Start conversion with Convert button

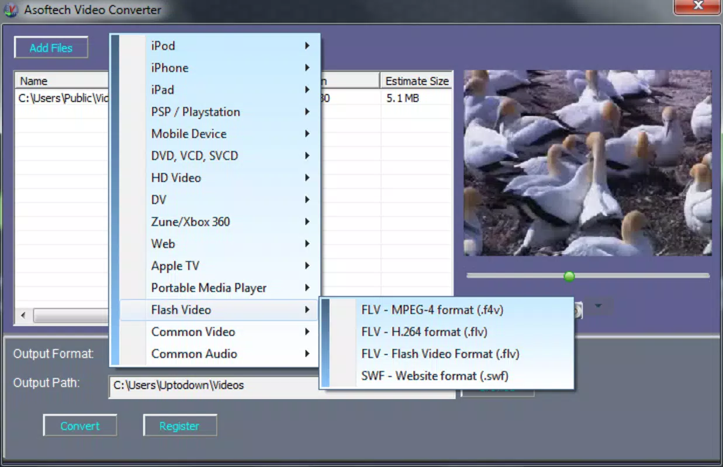80,426
